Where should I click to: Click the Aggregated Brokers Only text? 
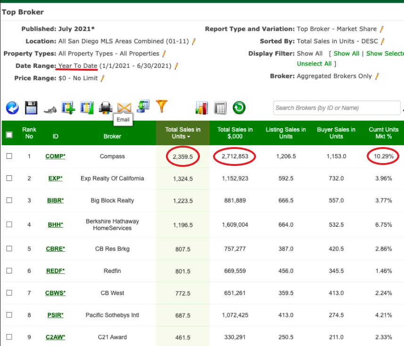click(334, 76)
